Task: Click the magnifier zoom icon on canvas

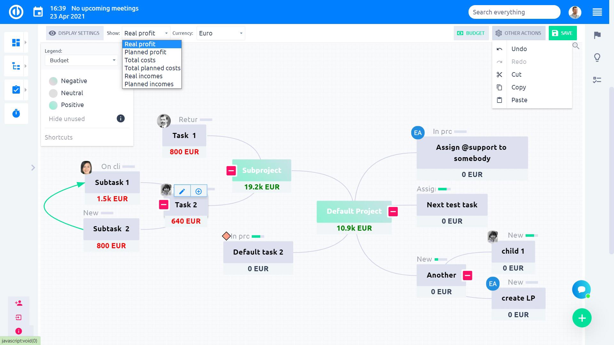Action: click(576, 46)
